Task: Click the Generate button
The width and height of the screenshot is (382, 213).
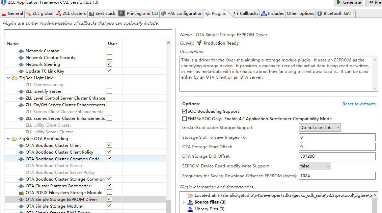Action: pyautogui.click(x=349, y=2)
